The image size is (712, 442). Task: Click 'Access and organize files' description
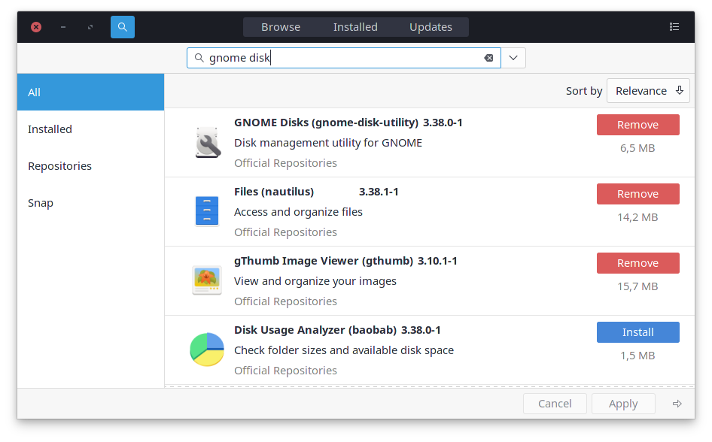click(x=298, y=212)
